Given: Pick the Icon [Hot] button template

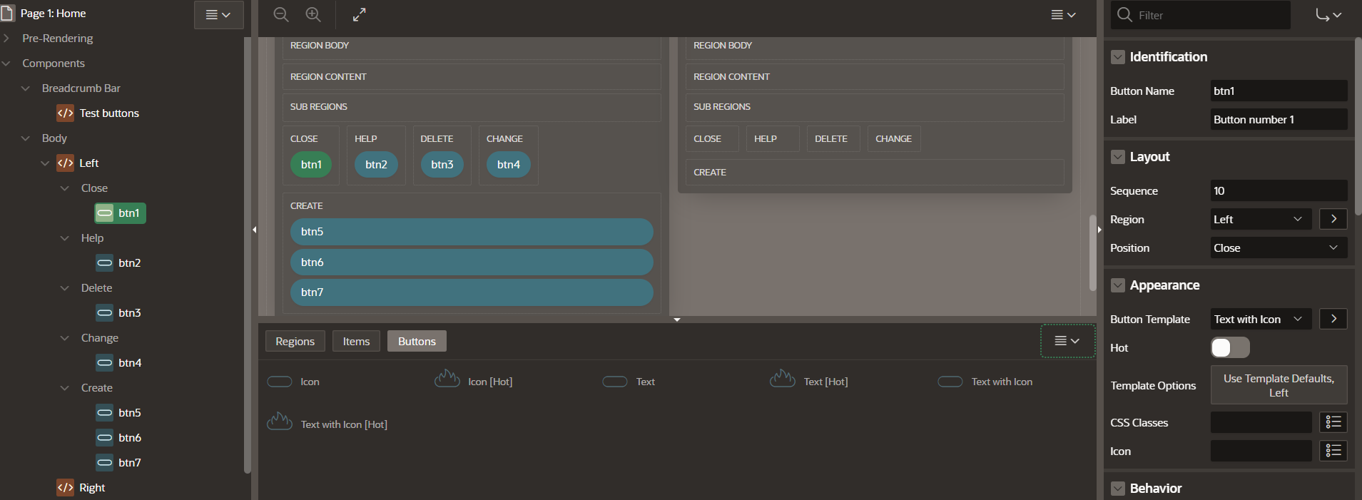Looking at the screenshot, I should point(473,380).
